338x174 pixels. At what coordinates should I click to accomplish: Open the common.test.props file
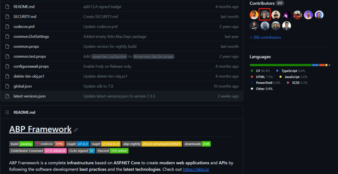30,56
